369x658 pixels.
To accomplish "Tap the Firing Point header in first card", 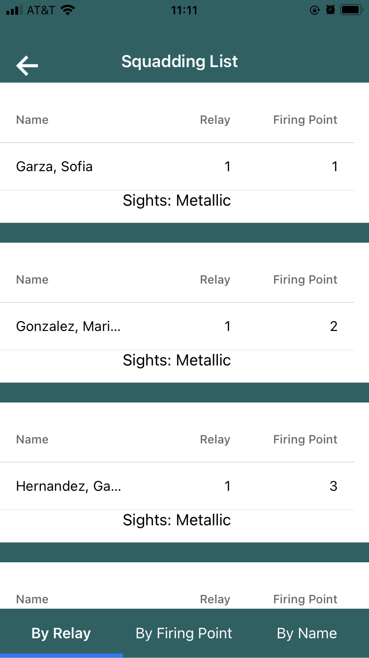I will pyautogui.click(x=305, y=120).
